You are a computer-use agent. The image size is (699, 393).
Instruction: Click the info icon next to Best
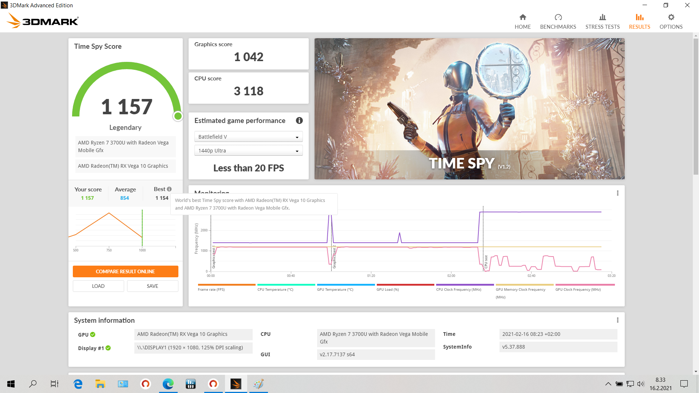(169, 189)
